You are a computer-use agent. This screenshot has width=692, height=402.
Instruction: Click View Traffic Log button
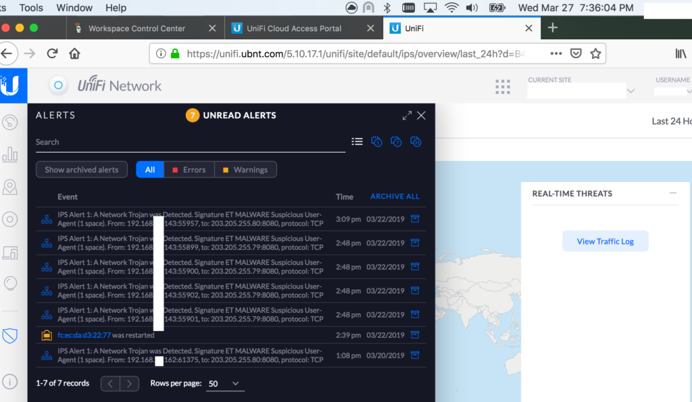[x=605, y=241]
